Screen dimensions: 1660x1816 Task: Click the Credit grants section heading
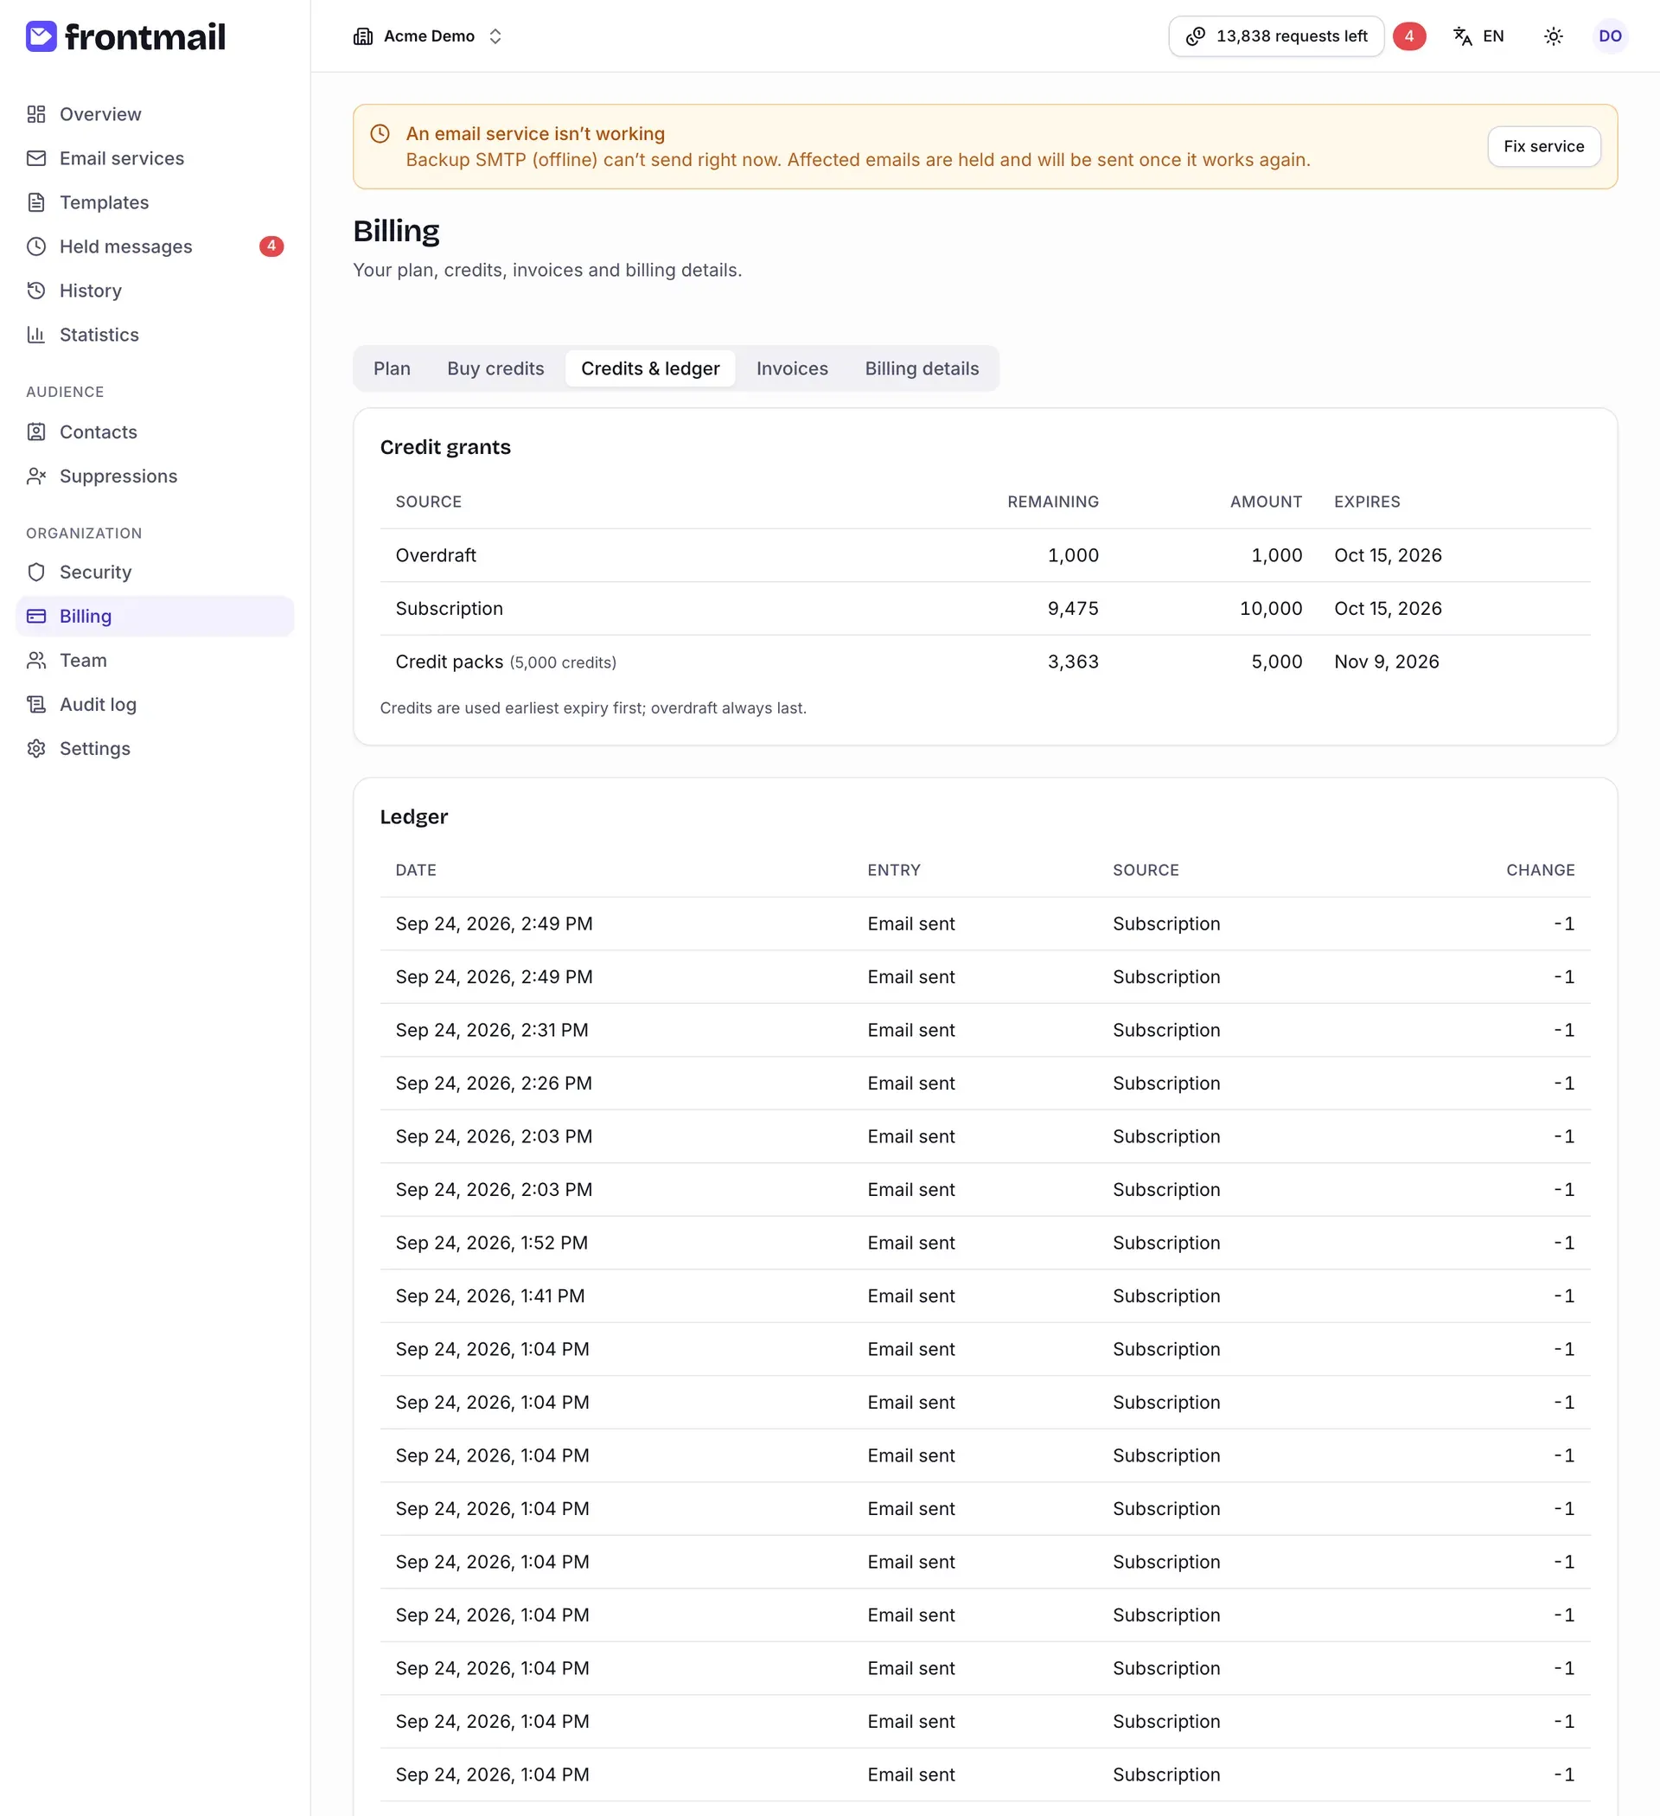click(x=445, y=448)
